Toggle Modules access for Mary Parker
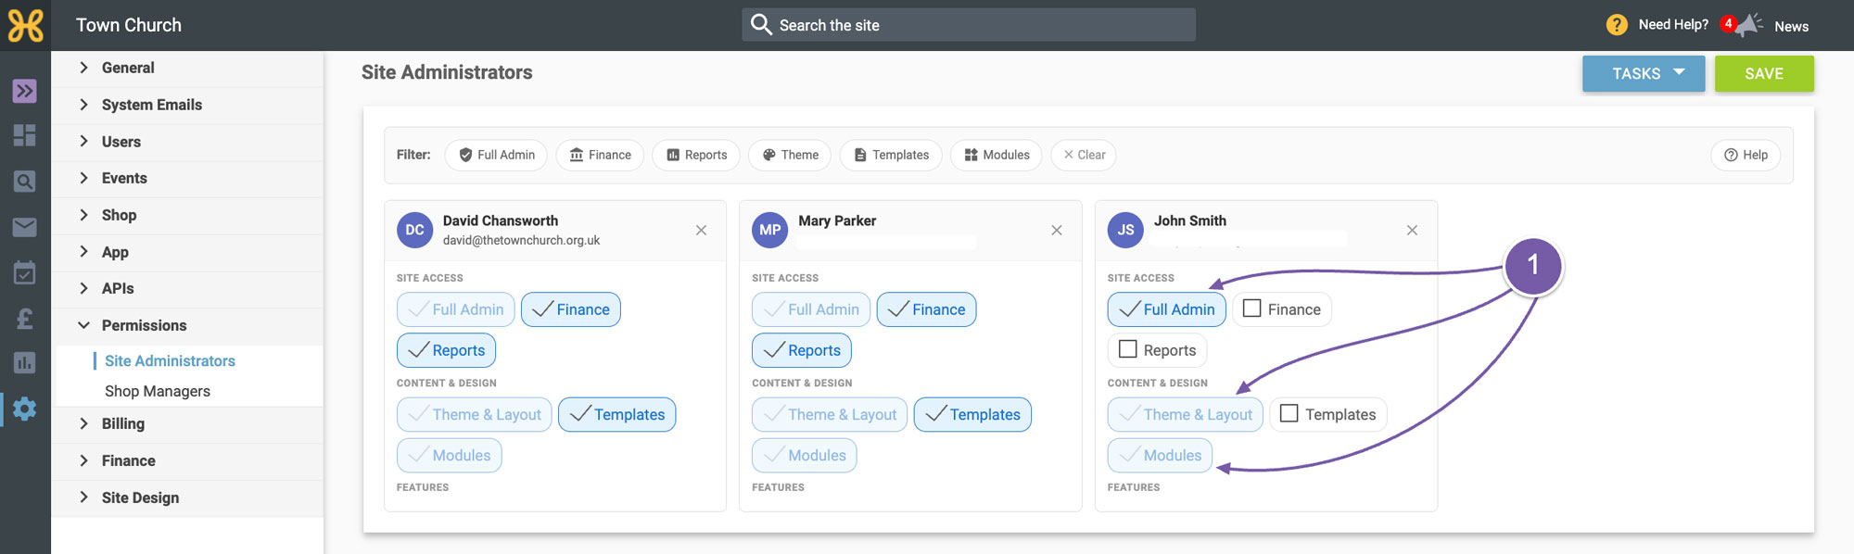Image resolution: width=1854 pixels, height=554 pixels. click(x=805, y=455)
